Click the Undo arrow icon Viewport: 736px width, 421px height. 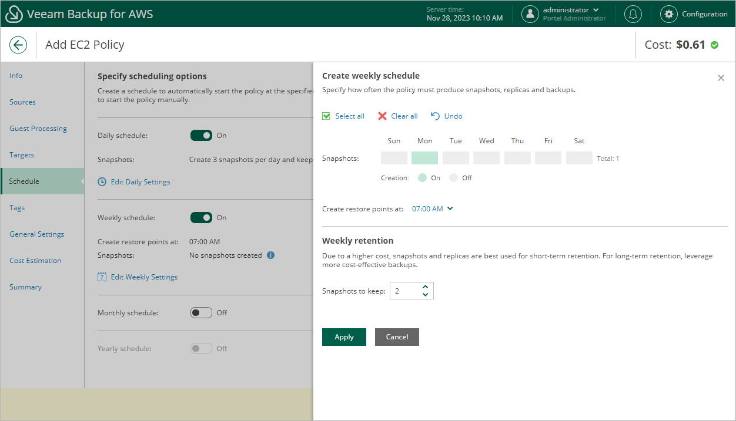coord(435,116)
